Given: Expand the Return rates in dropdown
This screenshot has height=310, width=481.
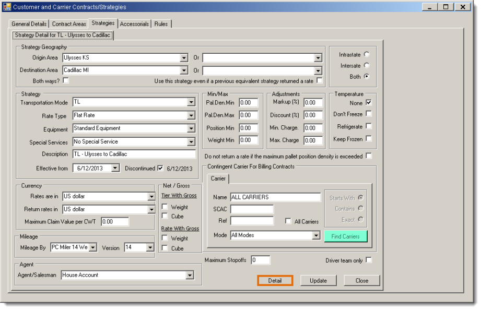Looking at the screenshot, I should coord(151,209).
